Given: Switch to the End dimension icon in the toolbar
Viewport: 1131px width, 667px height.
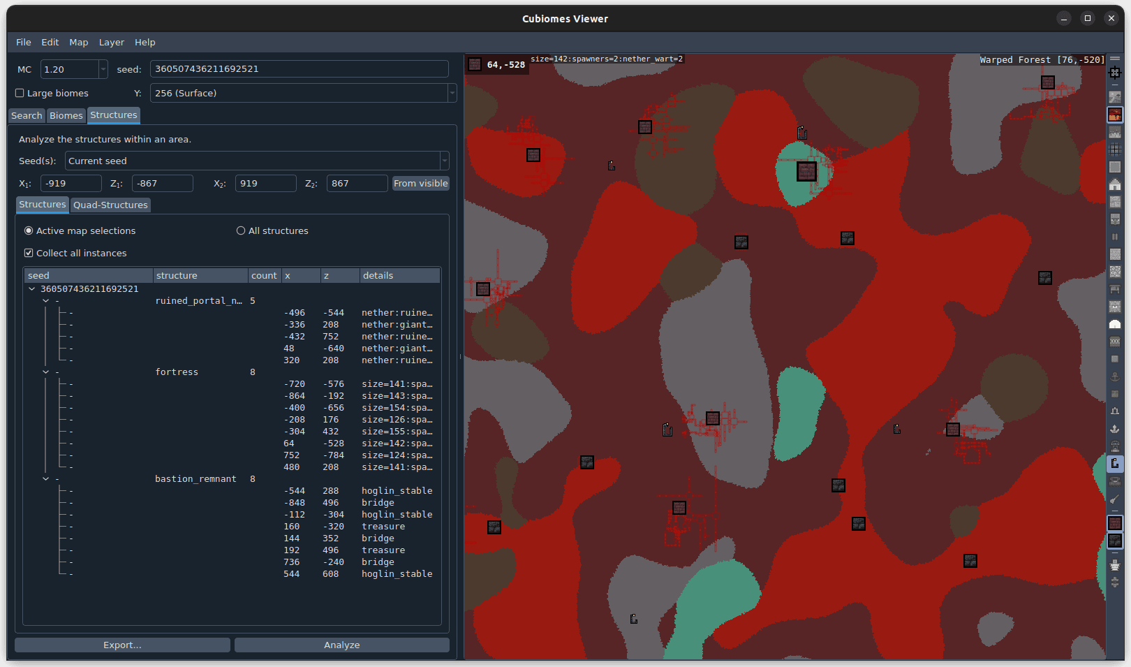Looking at the screenshot, I should 1115,132.
